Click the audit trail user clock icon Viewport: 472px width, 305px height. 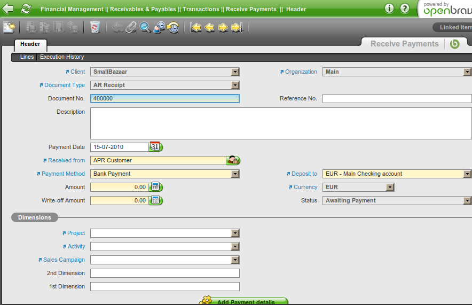pos(159,27)
